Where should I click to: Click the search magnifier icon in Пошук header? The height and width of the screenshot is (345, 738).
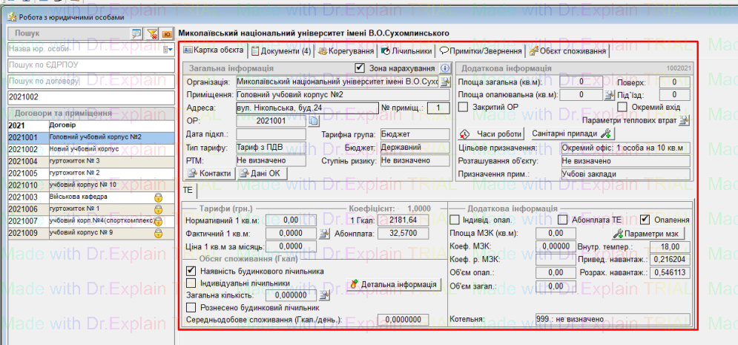136,33
